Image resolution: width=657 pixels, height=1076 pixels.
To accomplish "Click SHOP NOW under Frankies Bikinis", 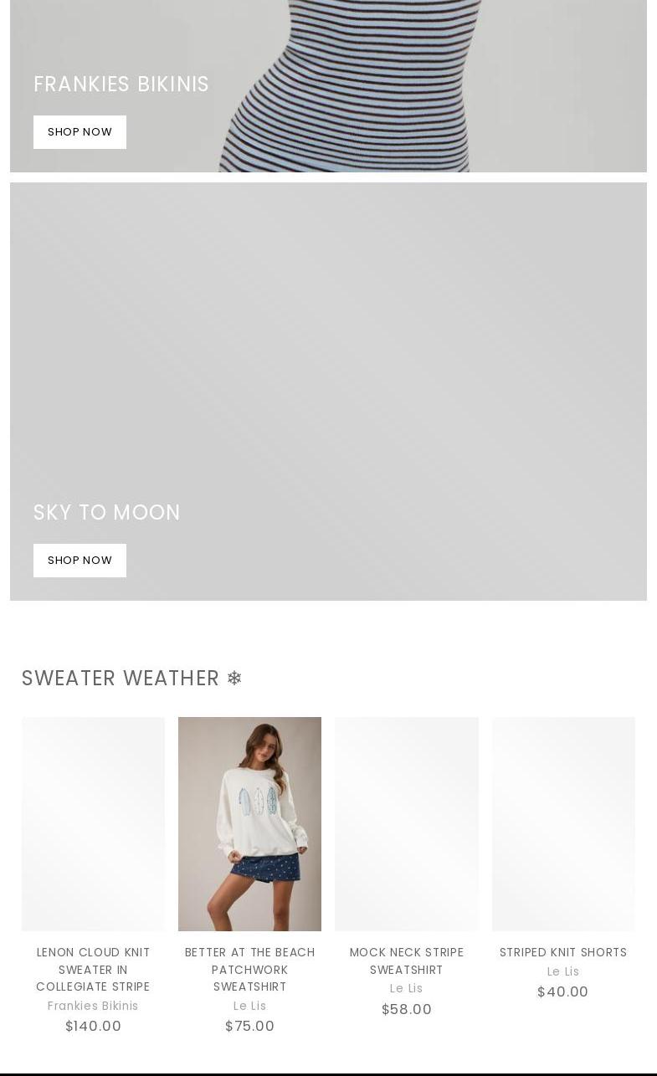I will pos(80,132).
